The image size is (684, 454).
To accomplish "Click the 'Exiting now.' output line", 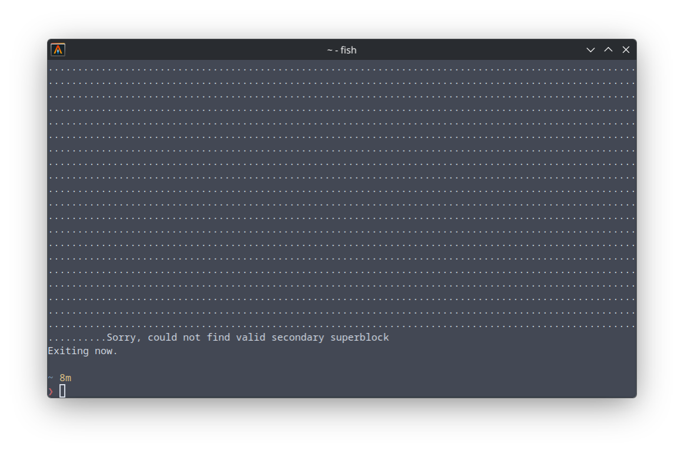I will tap(82, 351).
